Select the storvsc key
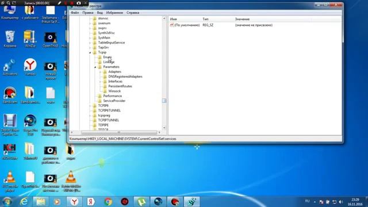 coord(103,18)
